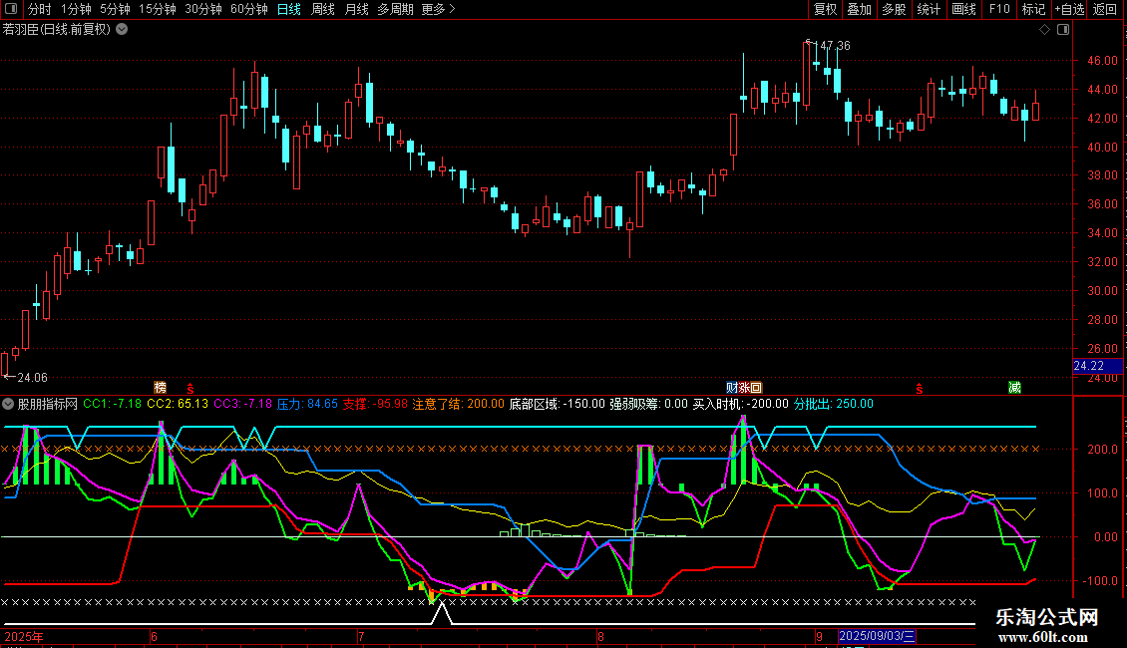
Task: Click the 147.36 high price label
Action: [833, 45]
